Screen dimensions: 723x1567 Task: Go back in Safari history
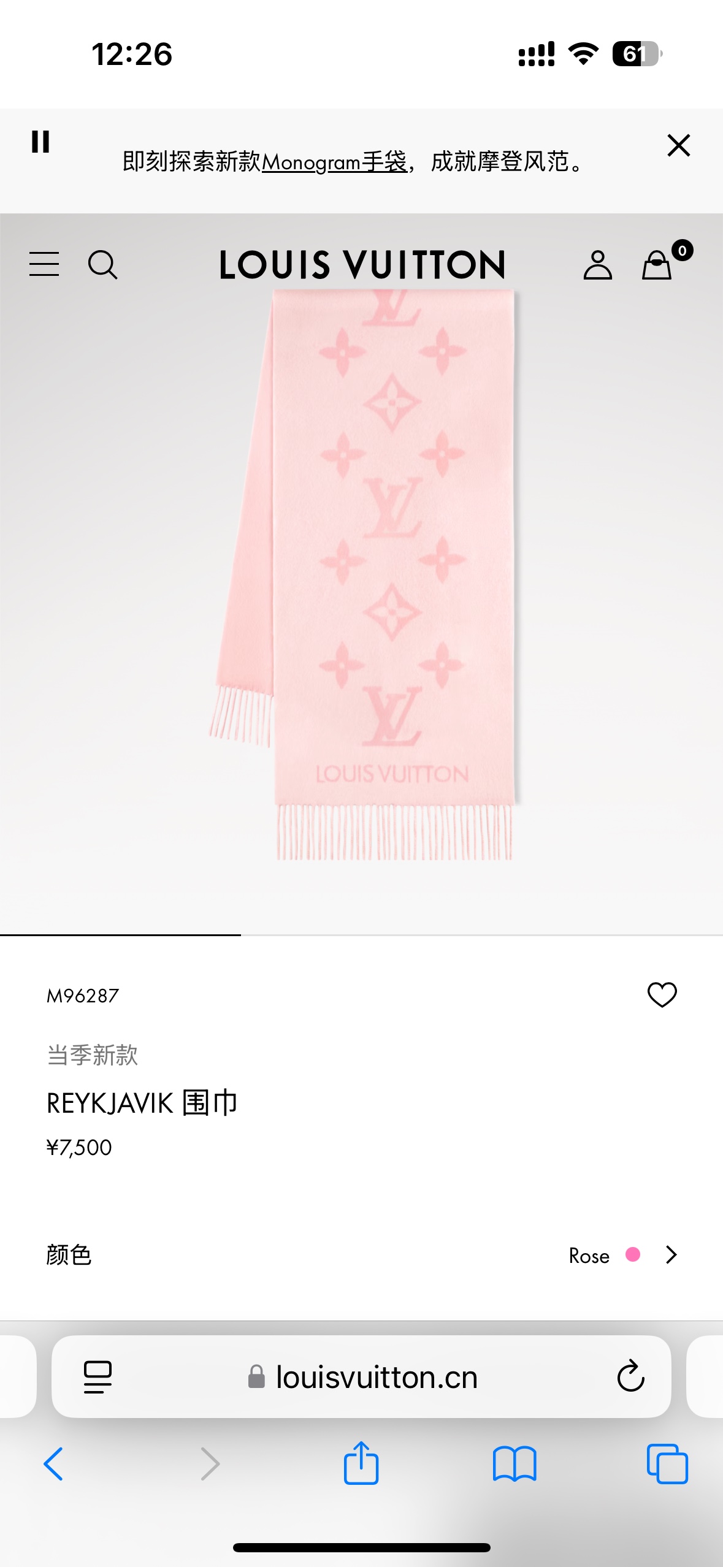[53, 1464]
